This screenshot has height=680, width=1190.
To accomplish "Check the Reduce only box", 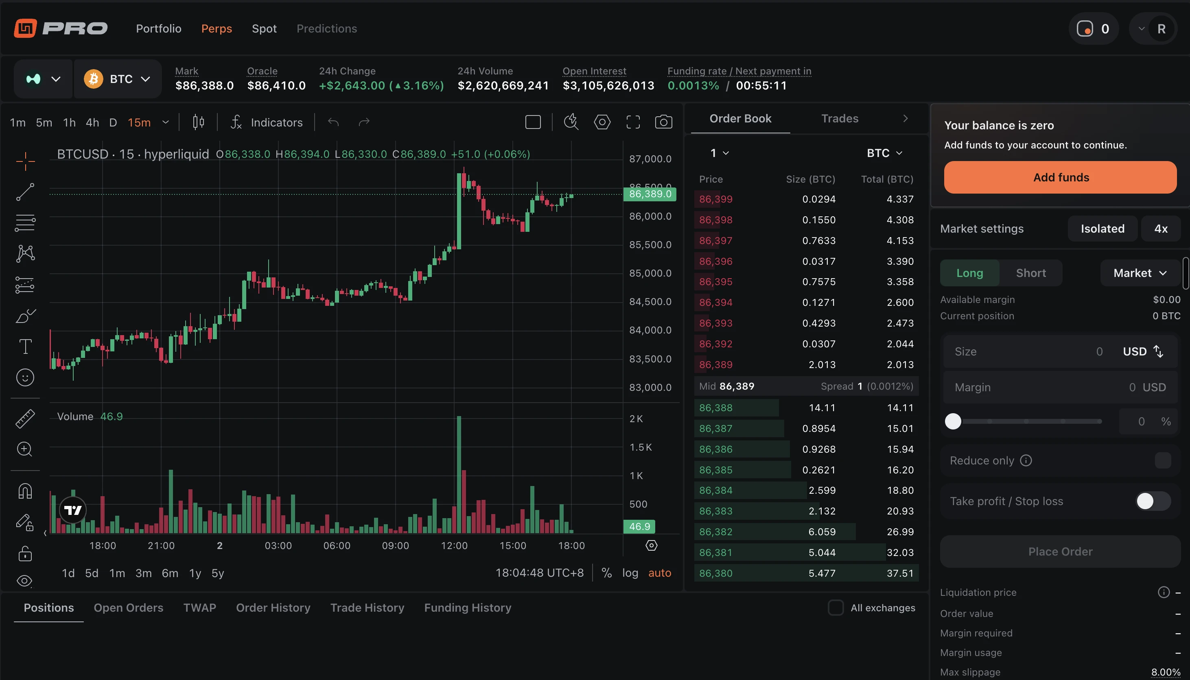I will pos(1162,460).
